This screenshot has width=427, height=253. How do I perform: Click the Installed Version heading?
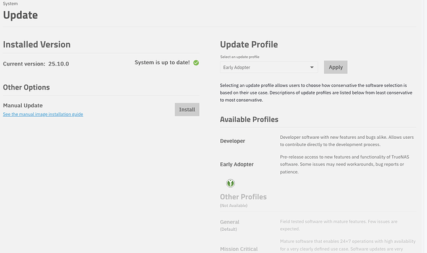pyautogui.click(x=37, y=44)
